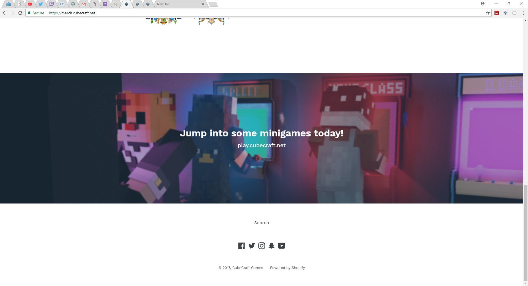This screenshot has height=286, width=528.
Task: Open a new browser tab
Action: coord(213,4)
